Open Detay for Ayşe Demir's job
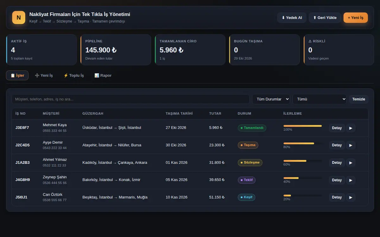The height and width of the screenshot is (237, 380). (x=337, y=145)
